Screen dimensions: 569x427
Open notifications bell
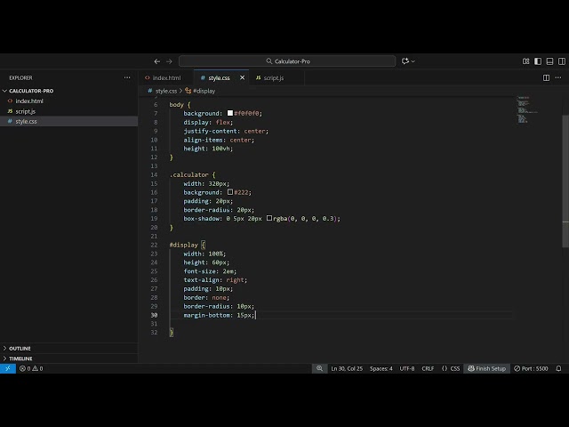click(558, 368)
